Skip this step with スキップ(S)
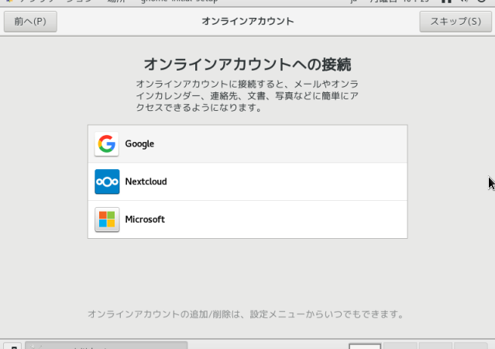495x349 pixels. (x=455, y=22)
